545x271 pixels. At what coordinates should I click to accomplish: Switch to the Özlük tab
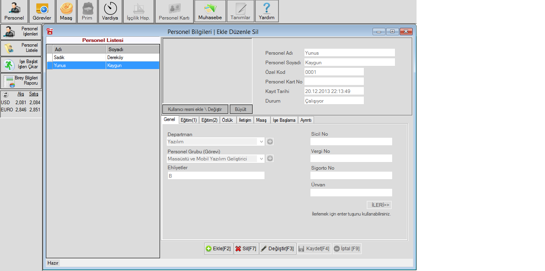pyautogui.click(x=227, y=120)
